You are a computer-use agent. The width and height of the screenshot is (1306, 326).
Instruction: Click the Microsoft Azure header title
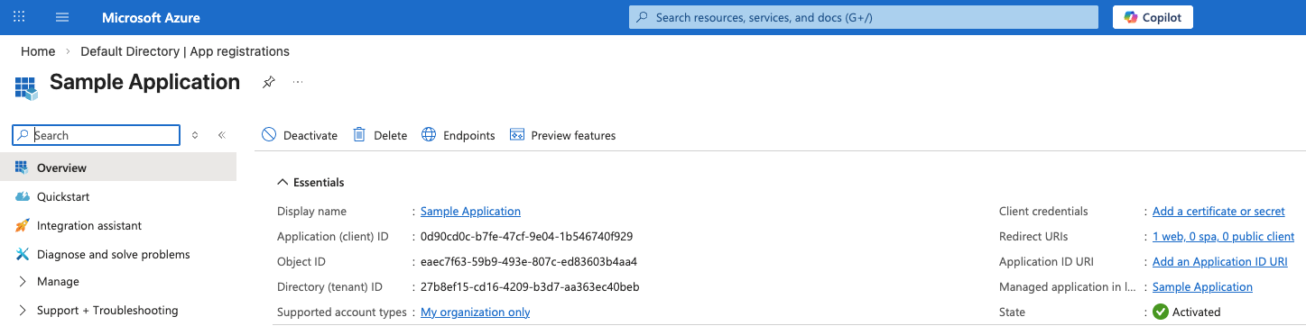point(151,17)
